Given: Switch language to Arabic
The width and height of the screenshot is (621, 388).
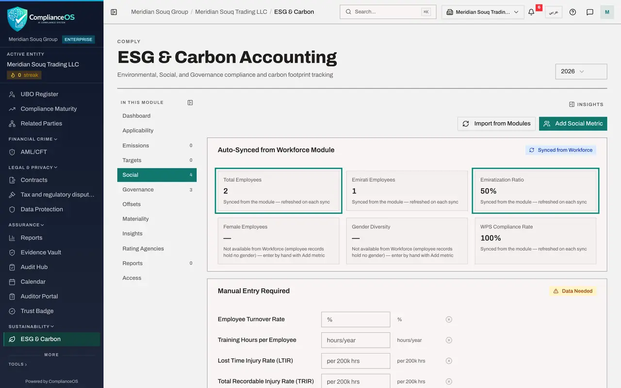Looking at the screenshot, I should tap(554, 12).
